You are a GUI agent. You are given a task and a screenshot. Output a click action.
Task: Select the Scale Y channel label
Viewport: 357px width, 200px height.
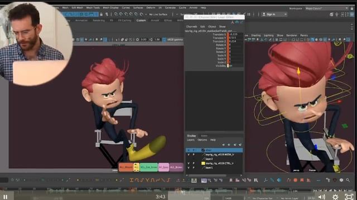coord(222,59)
